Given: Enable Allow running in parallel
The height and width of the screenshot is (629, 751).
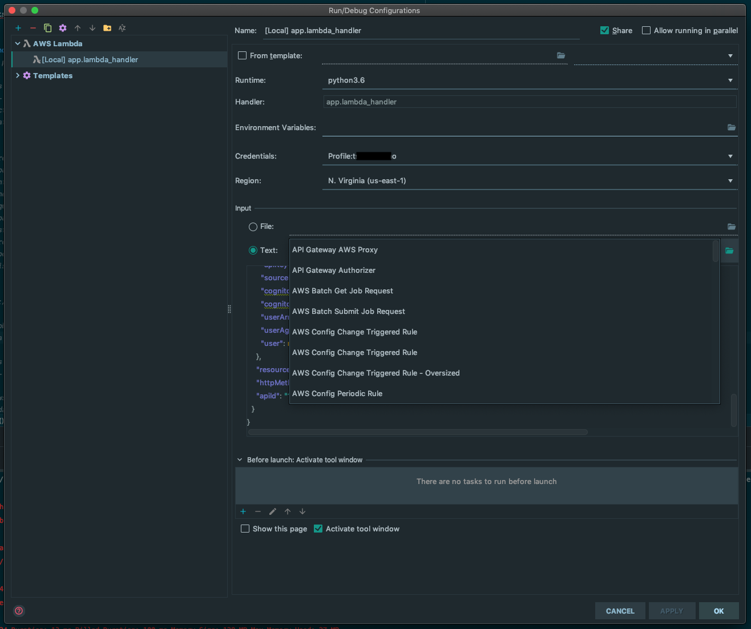Looking at the screenshot, I should (x=646, y=30).
